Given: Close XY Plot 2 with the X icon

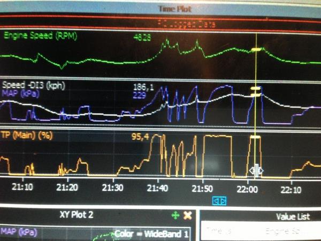Looking at the screenshot, I should point(188,216).
